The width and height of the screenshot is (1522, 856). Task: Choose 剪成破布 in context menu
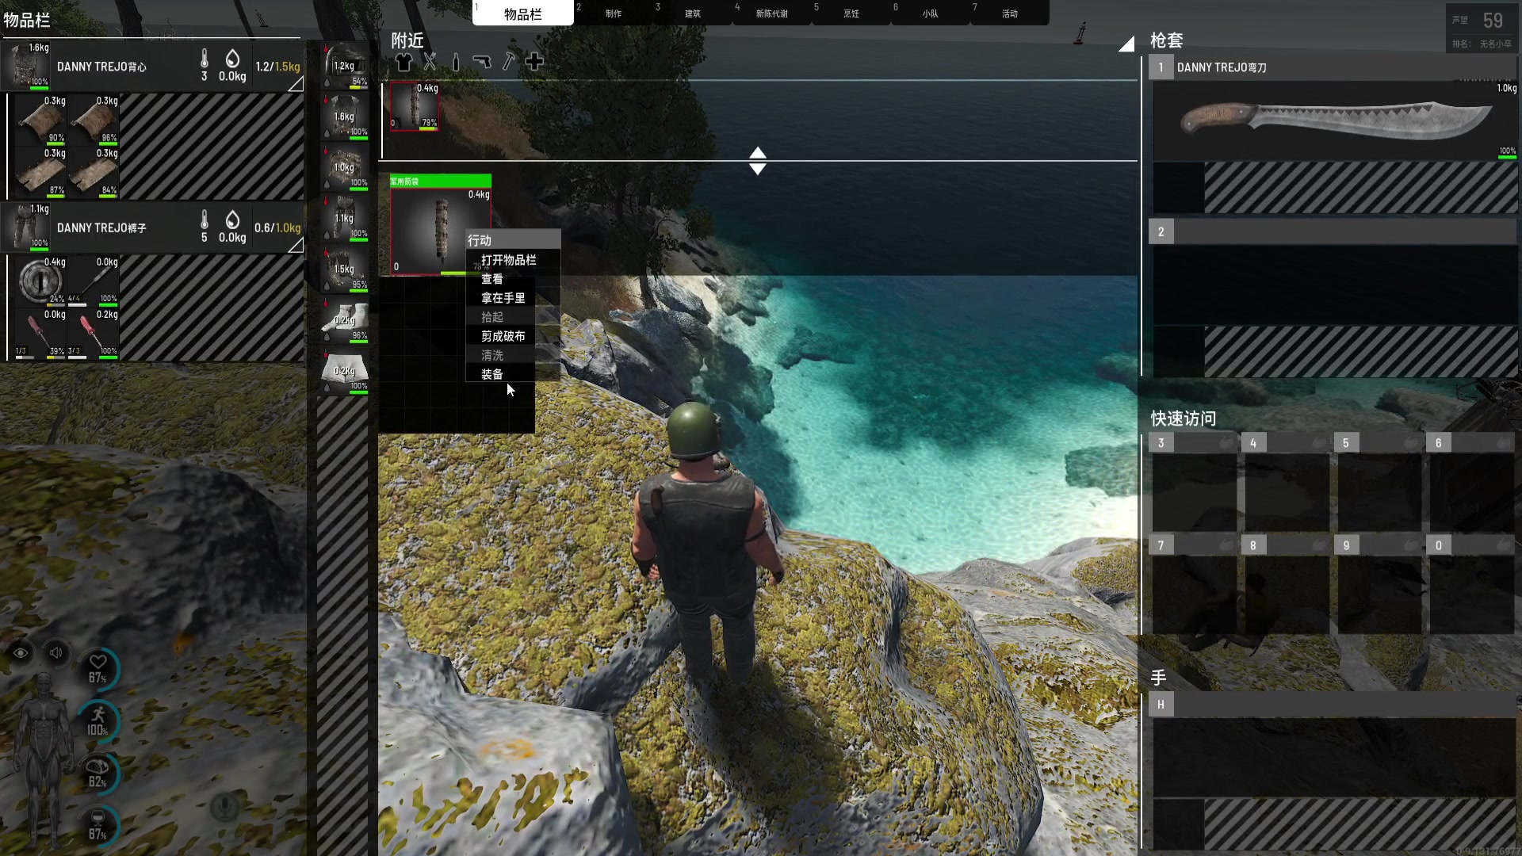point(503,336)
